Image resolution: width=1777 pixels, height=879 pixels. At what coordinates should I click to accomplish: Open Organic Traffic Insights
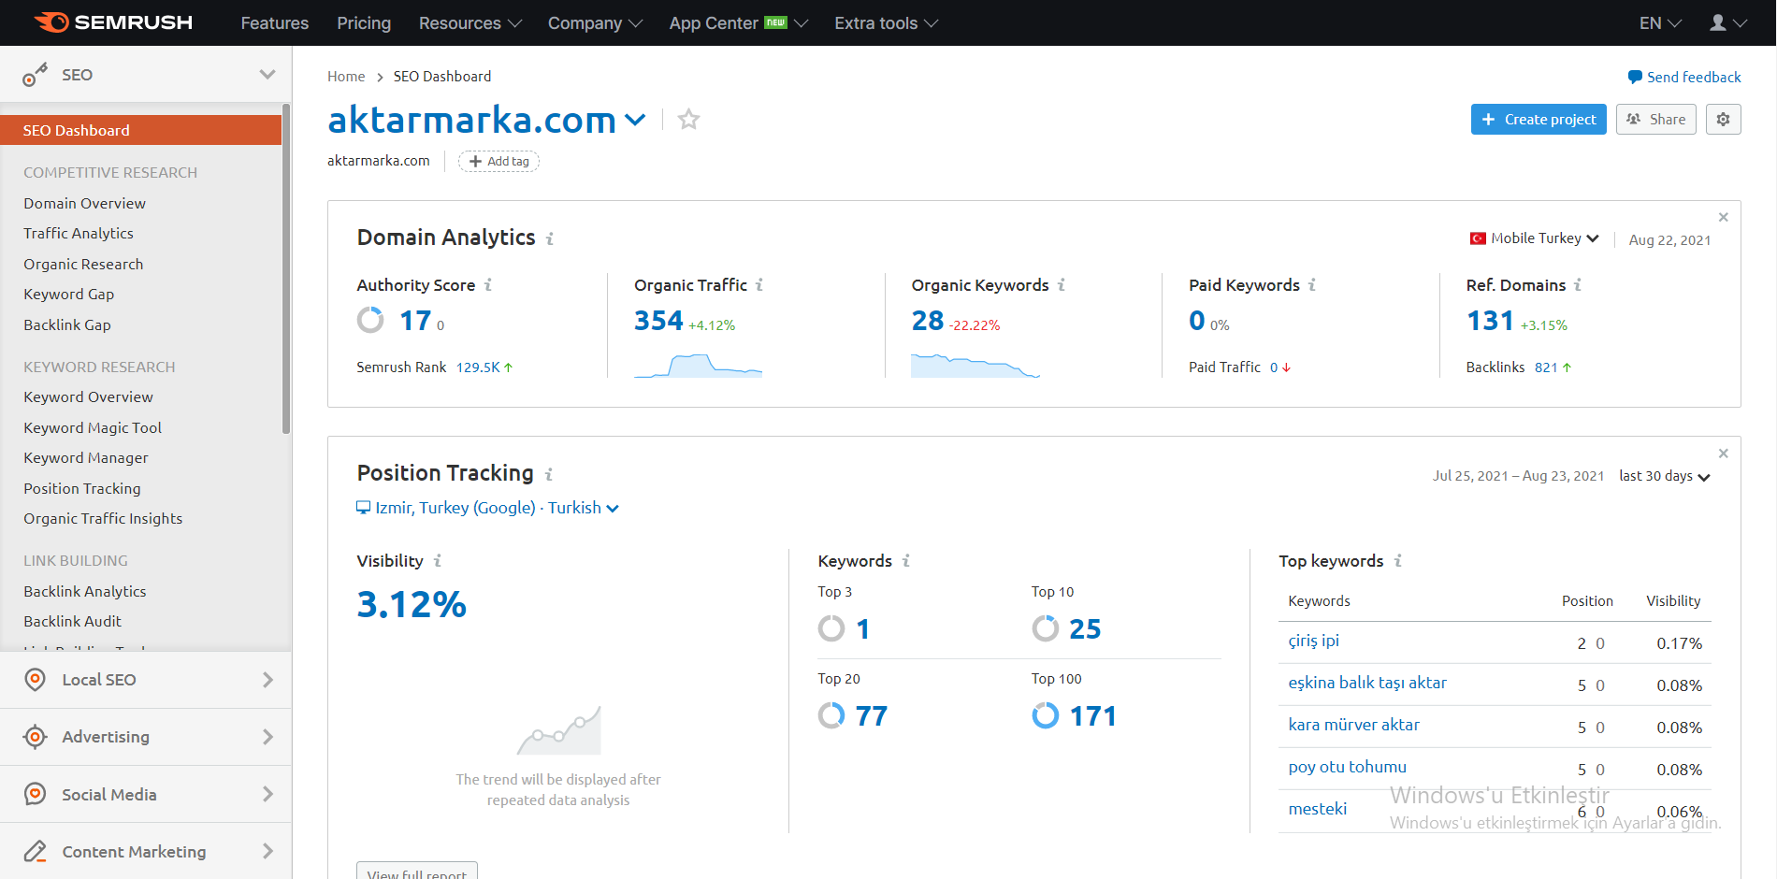point(103,518)
